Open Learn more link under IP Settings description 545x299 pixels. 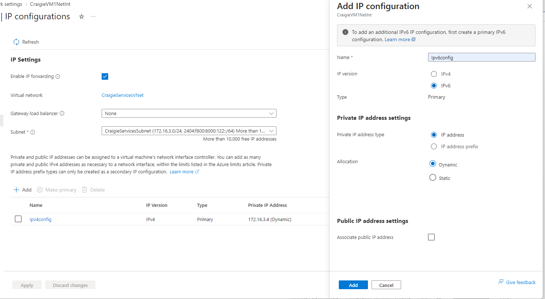coord(184,172)
